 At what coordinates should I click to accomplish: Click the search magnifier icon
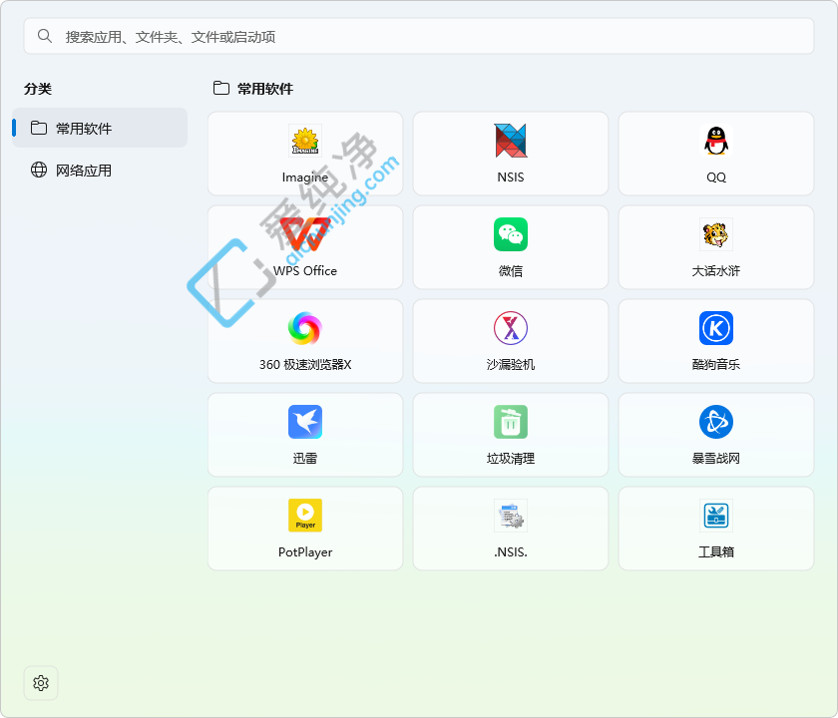tap(44, 36)
